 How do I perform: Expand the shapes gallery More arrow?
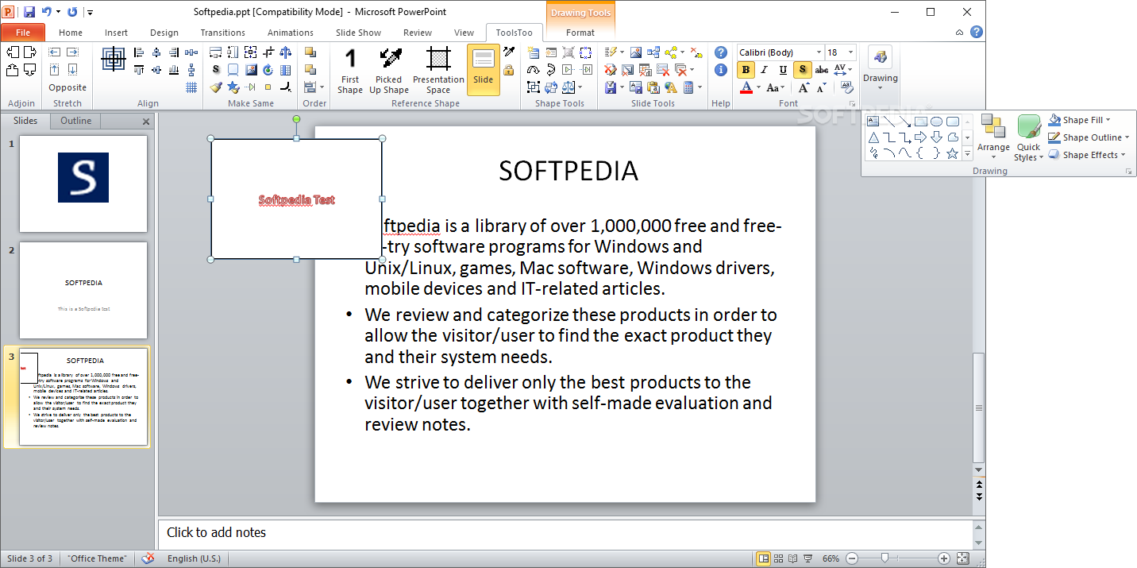point(967,153)
